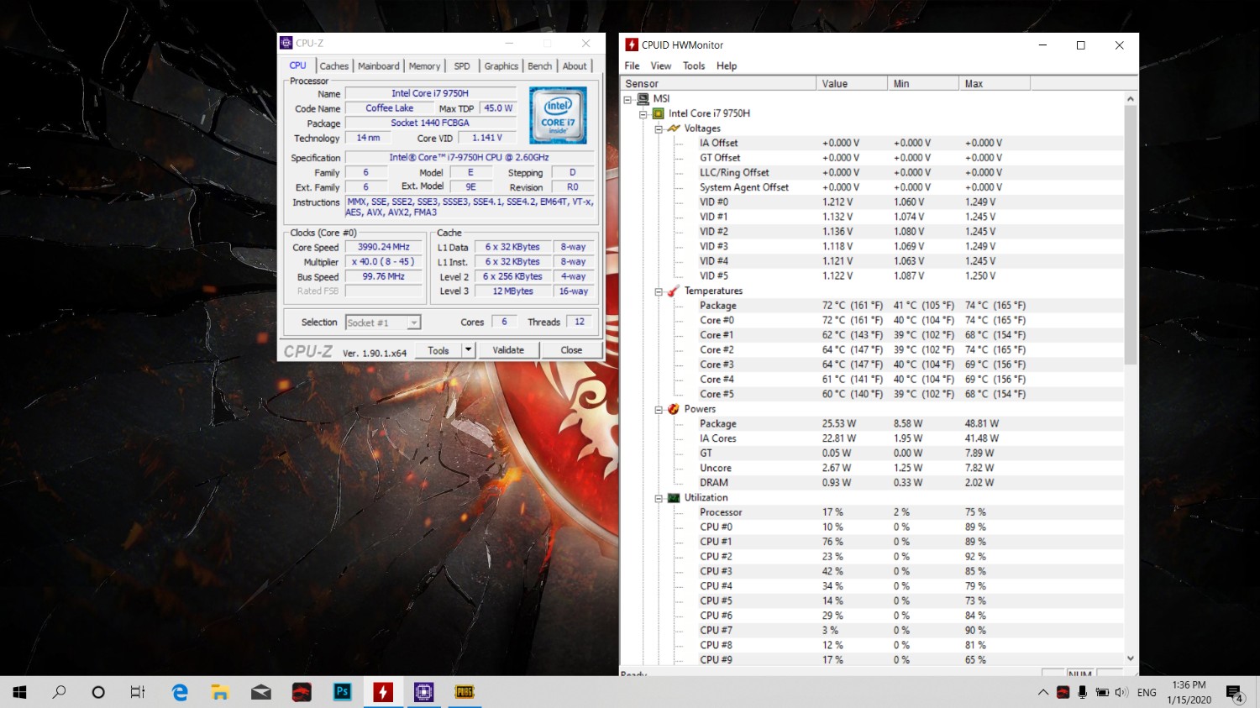
Task: Collapse the MSI tree node
Action: 627,99
